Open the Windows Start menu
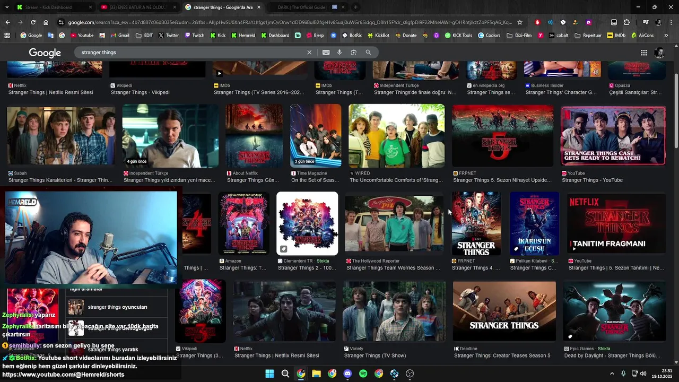679x382 pixels. [269, 374]
